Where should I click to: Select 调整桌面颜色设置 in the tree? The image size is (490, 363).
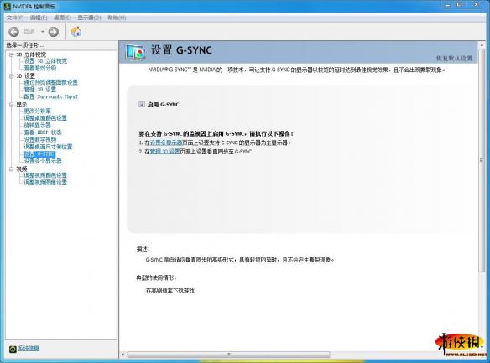pyautogui.click(x=45, y=118)
